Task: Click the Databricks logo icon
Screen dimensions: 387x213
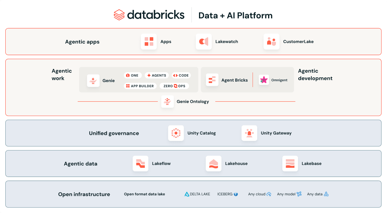Action: click(x=119, y=15)
